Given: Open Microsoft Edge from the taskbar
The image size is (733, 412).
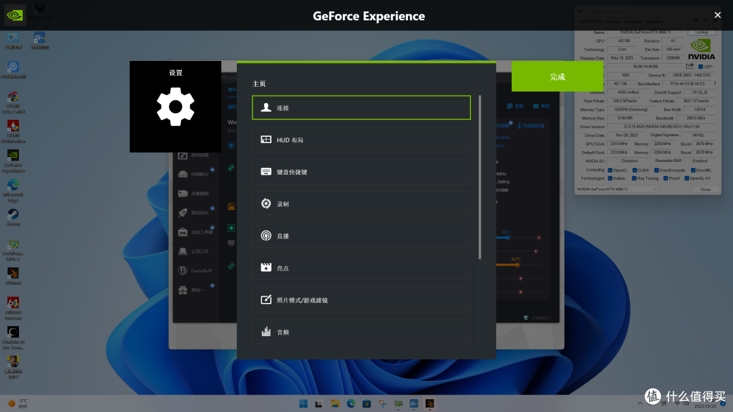Looking at the screenshot, I should (x=351, y=404).
